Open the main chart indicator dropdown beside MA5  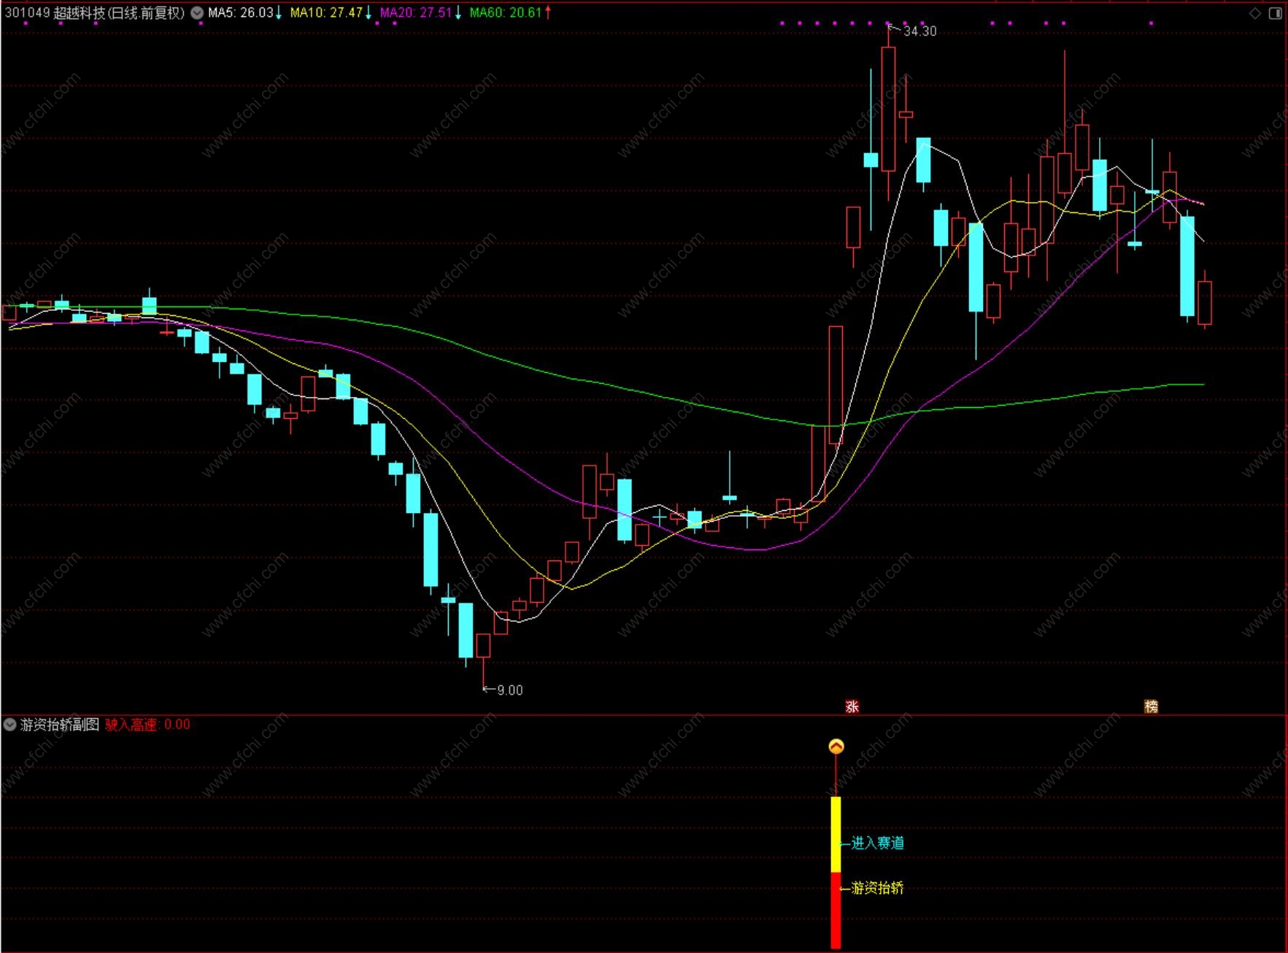[197, 12]
